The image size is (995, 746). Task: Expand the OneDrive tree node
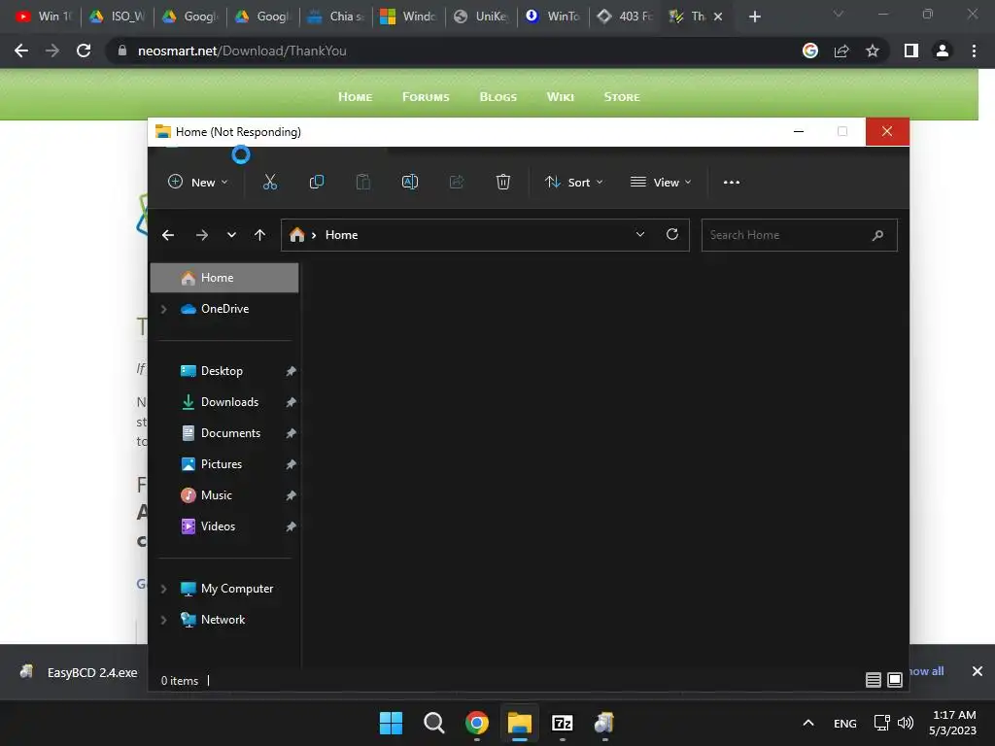point(163,309)
